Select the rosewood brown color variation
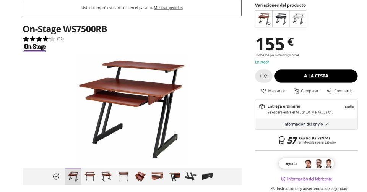This screenshot has height=192, width=367. [x=264, y=19]
